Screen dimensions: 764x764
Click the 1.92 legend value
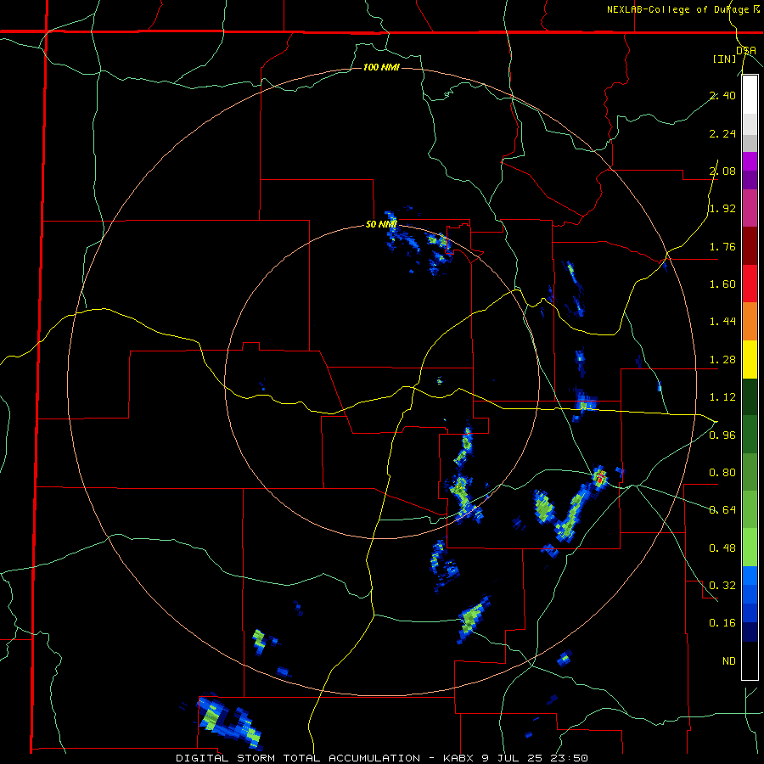[722, 209]
